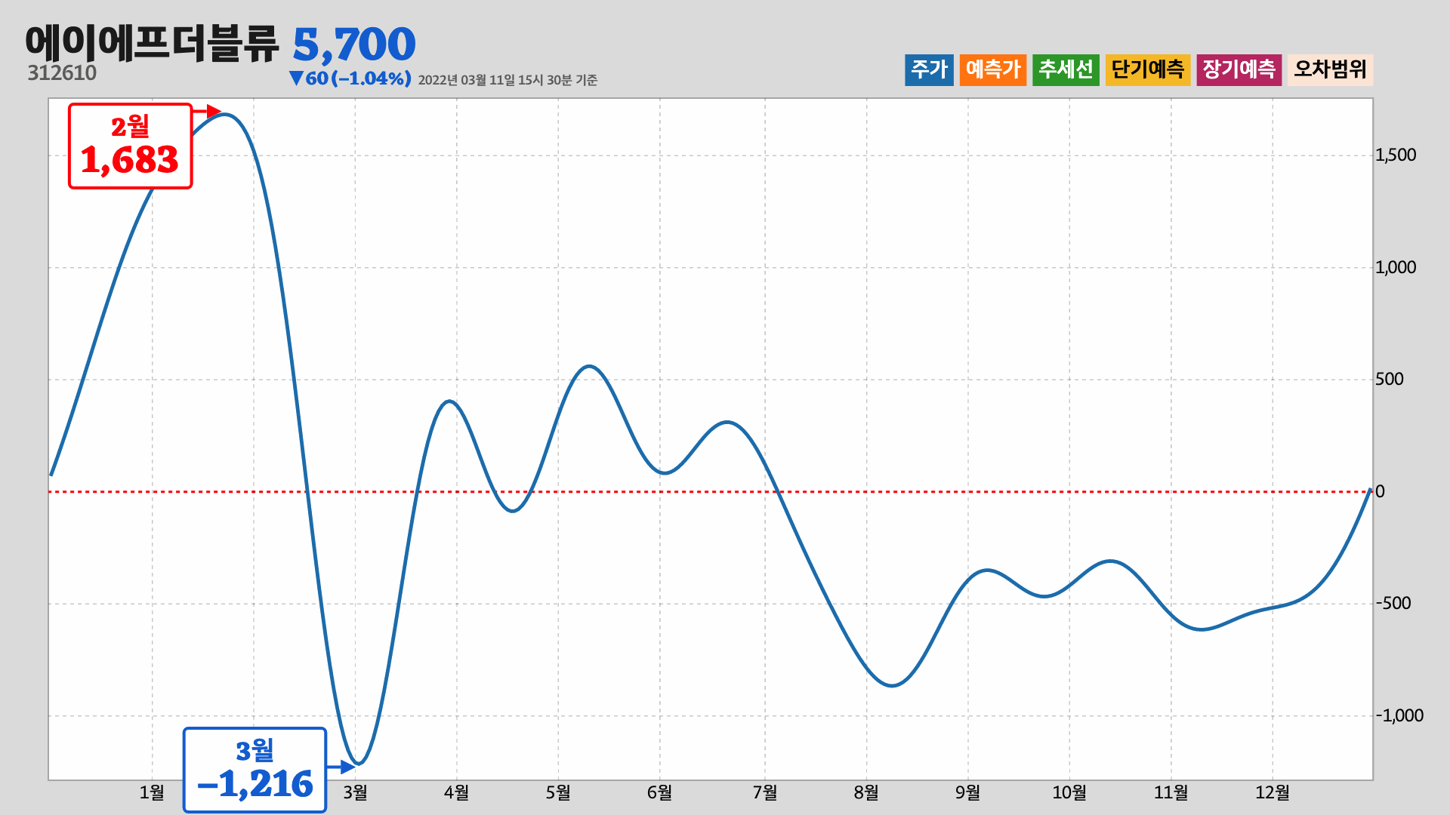
Task: Click the 8월 x-axis label
Action: click(866, 792)
